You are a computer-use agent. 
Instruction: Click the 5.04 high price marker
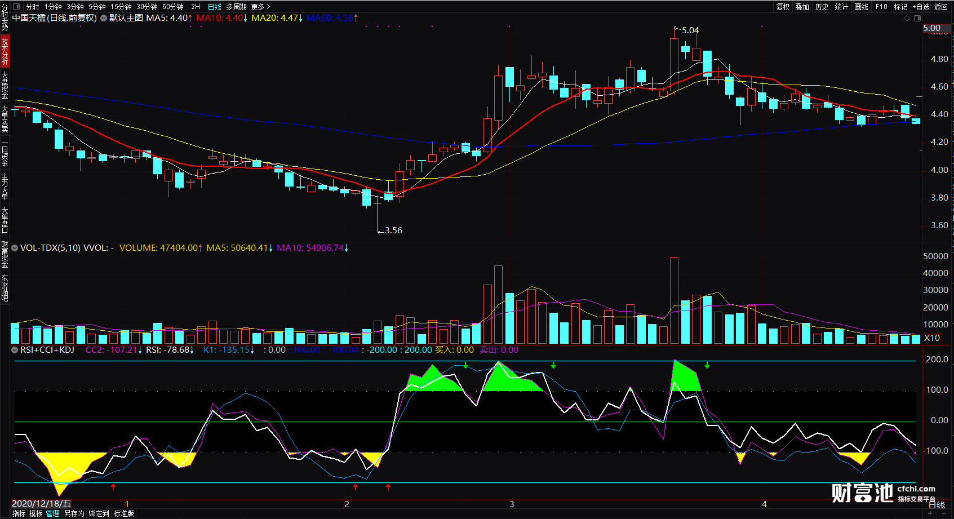tap(690, 30)
